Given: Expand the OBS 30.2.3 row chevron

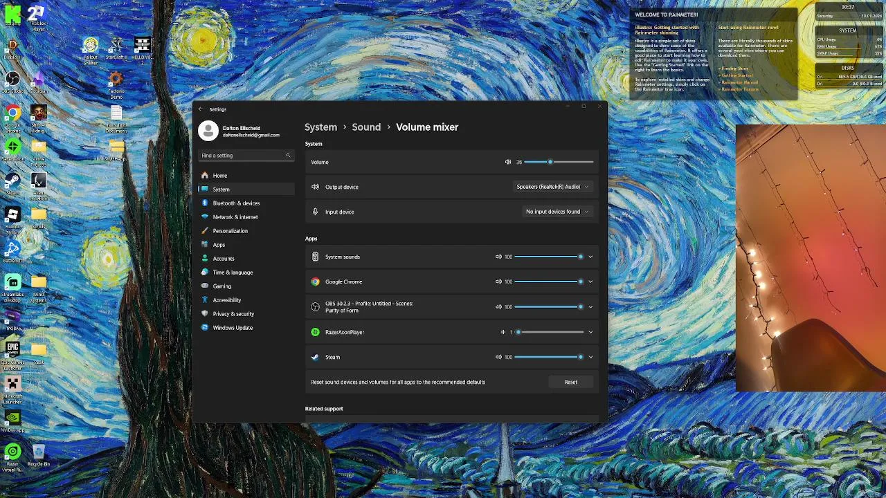Looking at the screenshot, I should pyautogui.click(x=590, y=306).
